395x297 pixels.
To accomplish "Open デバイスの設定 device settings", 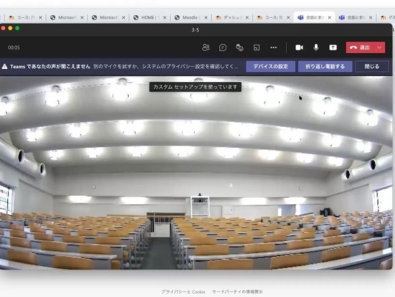I will click(270, 66).
